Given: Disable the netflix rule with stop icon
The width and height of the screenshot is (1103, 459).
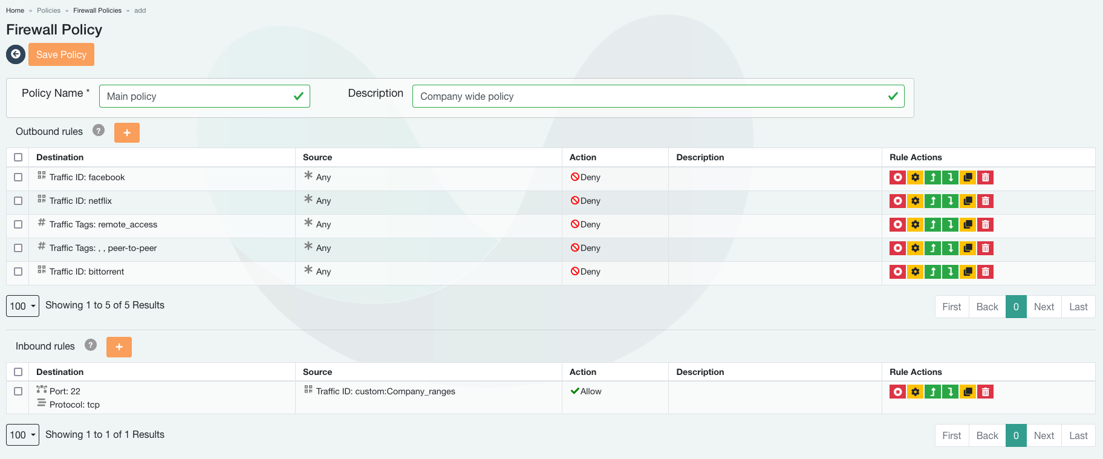Looking at the screenshot, I should (898, 201).
